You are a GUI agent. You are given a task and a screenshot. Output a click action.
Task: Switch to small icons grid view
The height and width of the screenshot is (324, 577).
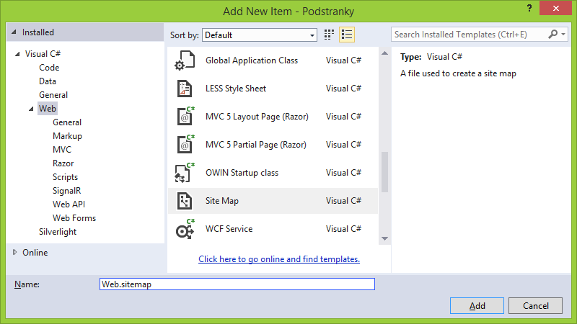point(329,35)
